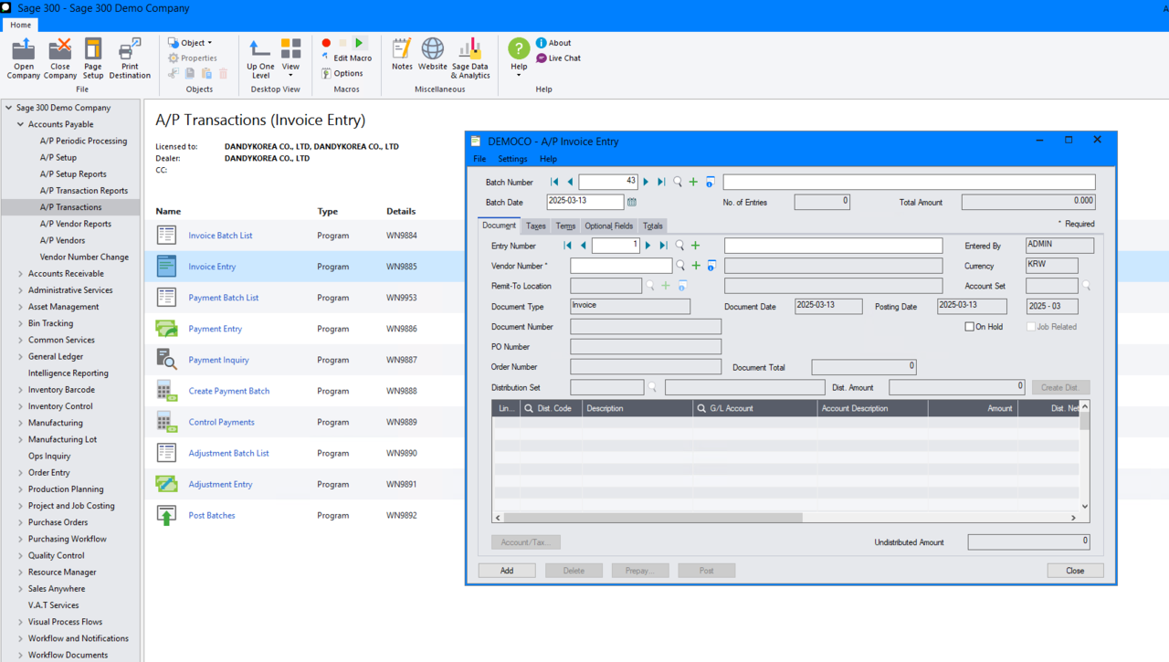The width and height of the screenshot is (1169, 662).
Task: Click the Open Company ribbon icon
Action: [x=24, y=58]
